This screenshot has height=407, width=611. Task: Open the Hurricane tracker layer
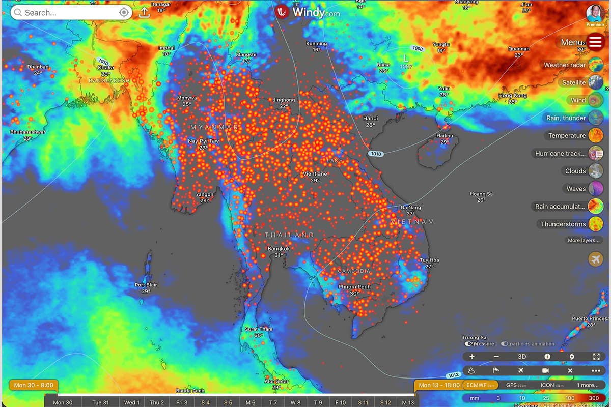tap(595, 153)
